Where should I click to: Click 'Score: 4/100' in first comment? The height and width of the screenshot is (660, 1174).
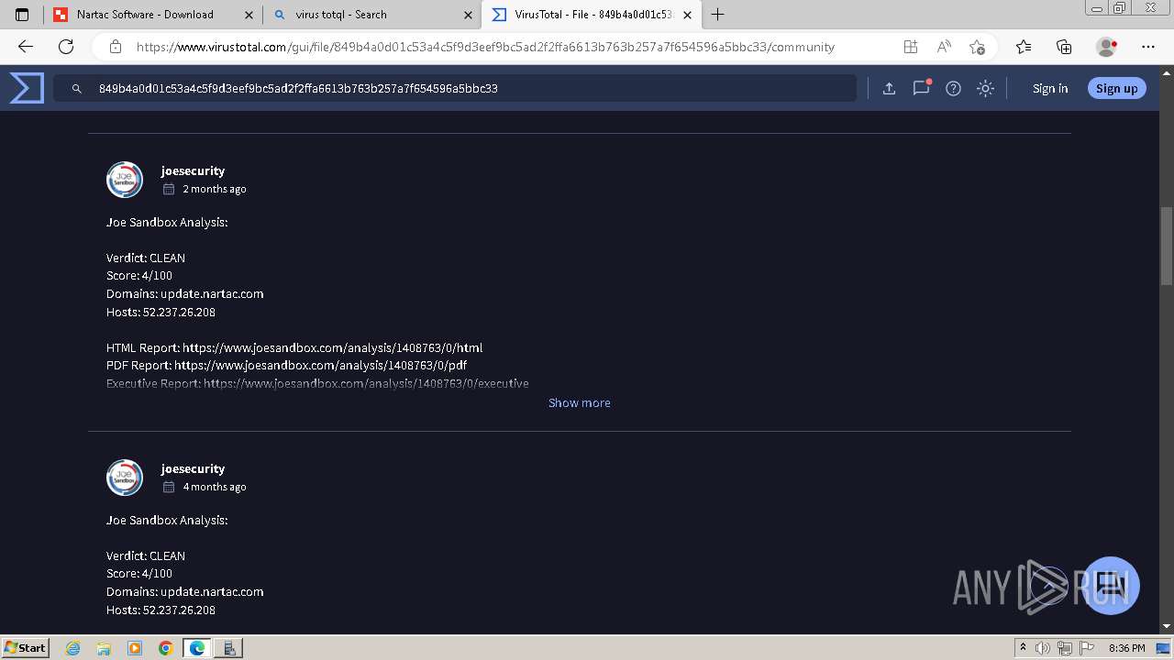[x=139, y=275]
